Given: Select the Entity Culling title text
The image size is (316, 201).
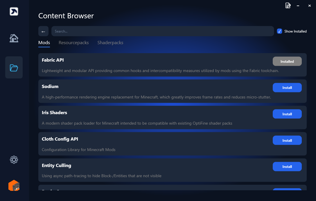Looking at the screenshot, I should [x=56, y=166].
